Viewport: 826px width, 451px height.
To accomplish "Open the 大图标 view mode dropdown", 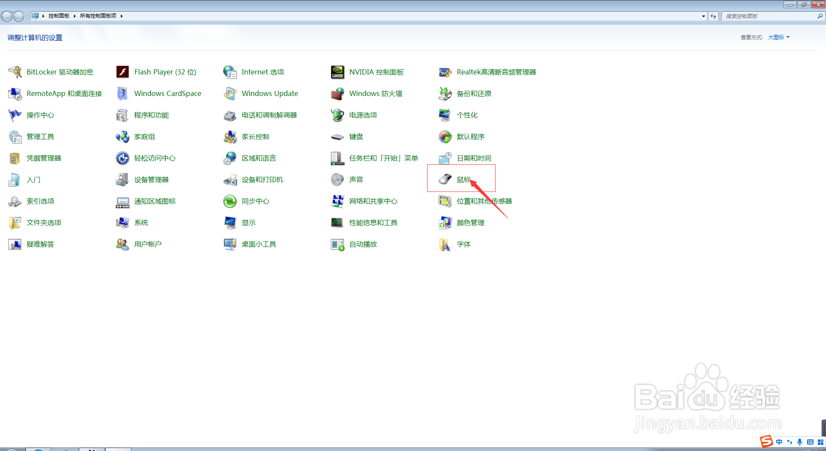I will 779,37.
